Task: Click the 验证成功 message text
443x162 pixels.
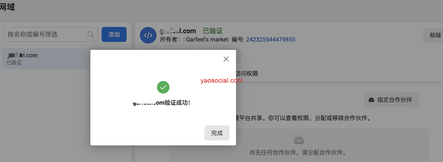Action: (x=161, y=103)
